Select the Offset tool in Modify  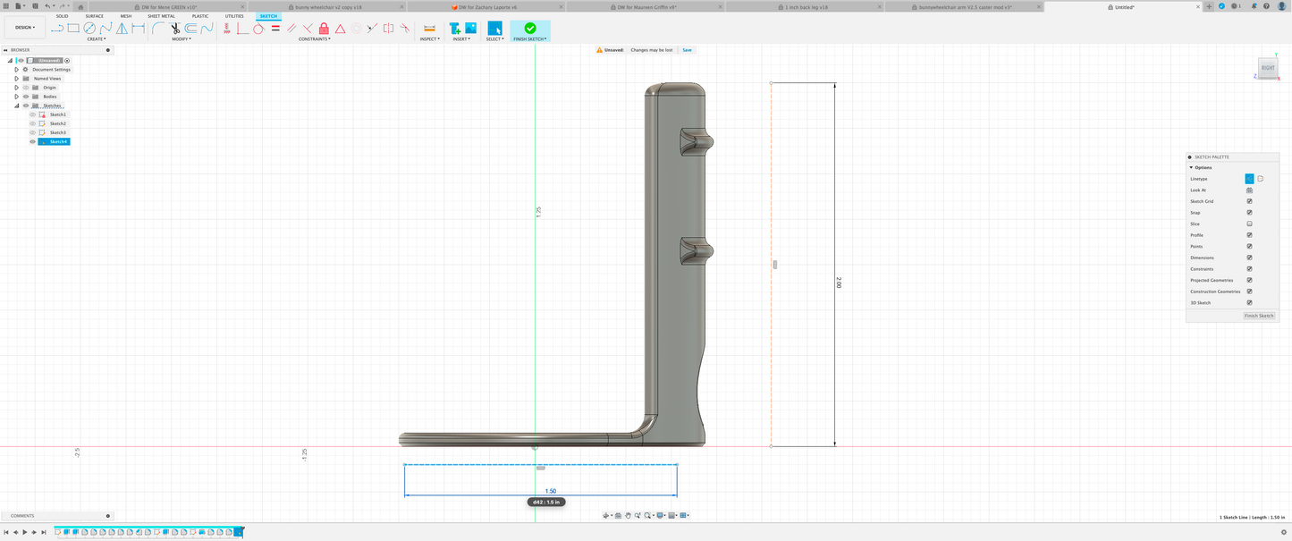click(x=191, y=29)
